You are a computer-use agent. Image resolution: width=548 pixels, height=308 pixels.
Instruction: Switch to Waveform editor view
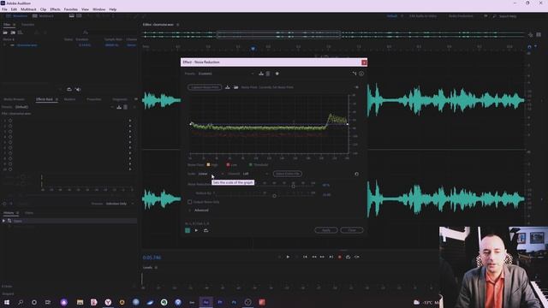17,16
